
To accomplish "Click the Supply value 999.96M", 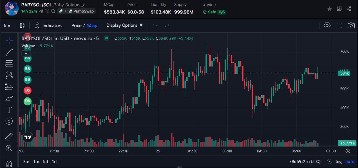I will point(184,12).
